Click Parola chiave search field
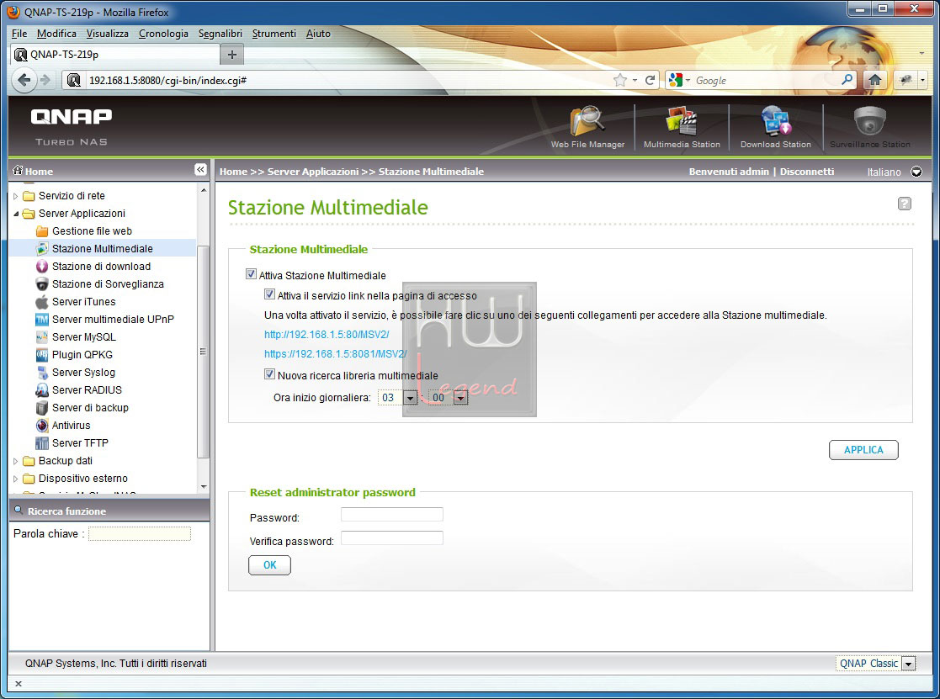 coord(140,533)
